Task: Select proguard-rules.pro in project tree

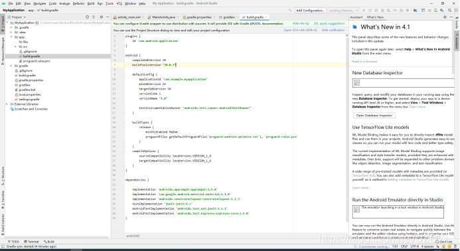Action: point(37,61)
